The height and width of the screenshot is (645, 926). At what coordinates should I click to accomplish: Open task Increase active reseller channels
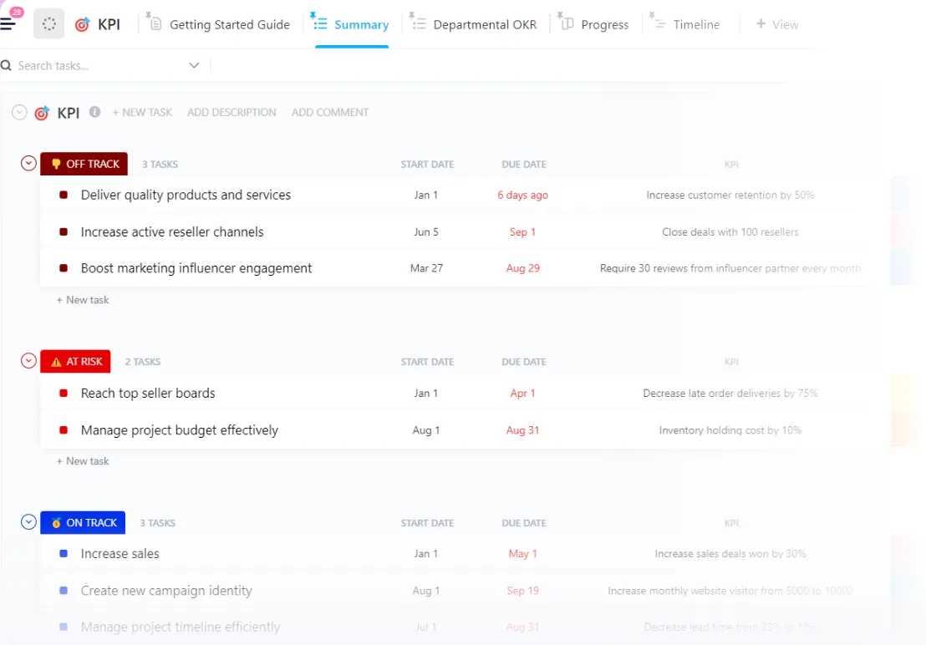pos(172,232)
